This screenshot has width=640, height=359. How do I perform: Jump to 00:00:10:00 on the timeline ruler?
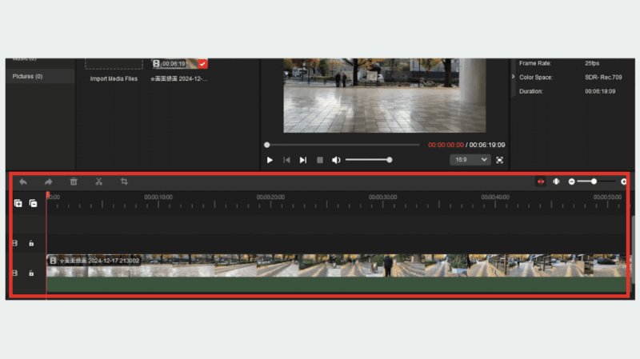(158, 197)
